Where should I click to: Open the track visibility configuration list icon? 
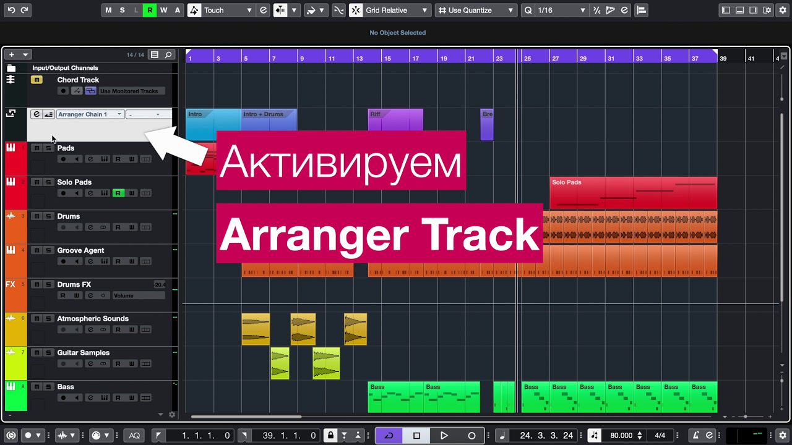155,54
